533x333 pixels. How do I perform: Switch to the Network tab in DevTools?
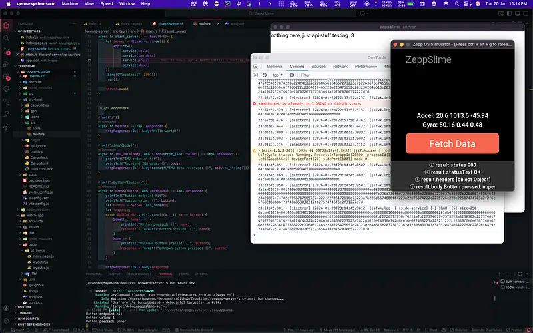pos(340,67)
